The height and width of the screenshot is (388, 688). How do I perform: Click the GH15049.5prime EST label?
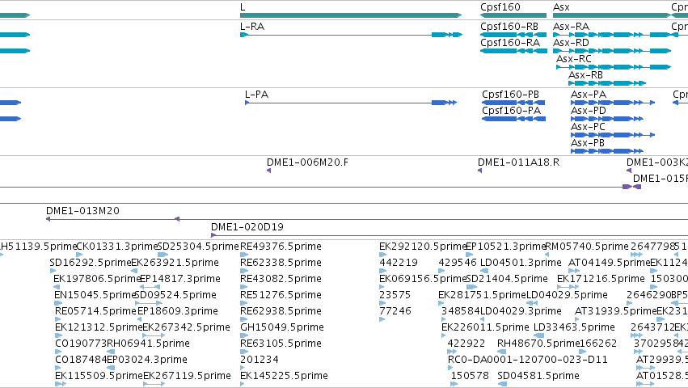pos(282,327)
